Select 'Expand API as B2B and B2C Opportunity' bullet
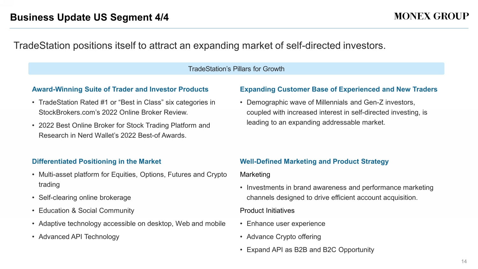 (310, 250)
